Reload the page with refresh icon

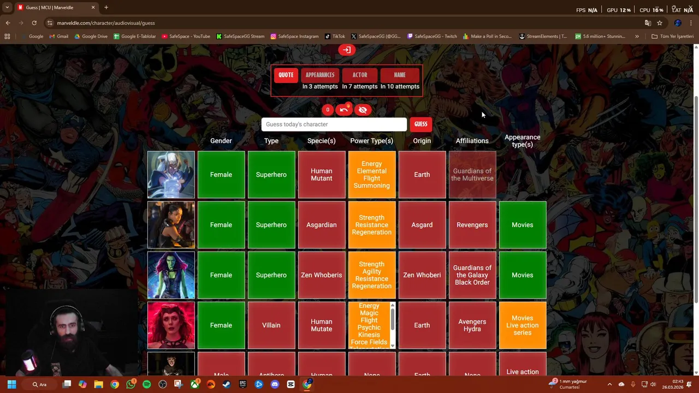coord(34,23)
